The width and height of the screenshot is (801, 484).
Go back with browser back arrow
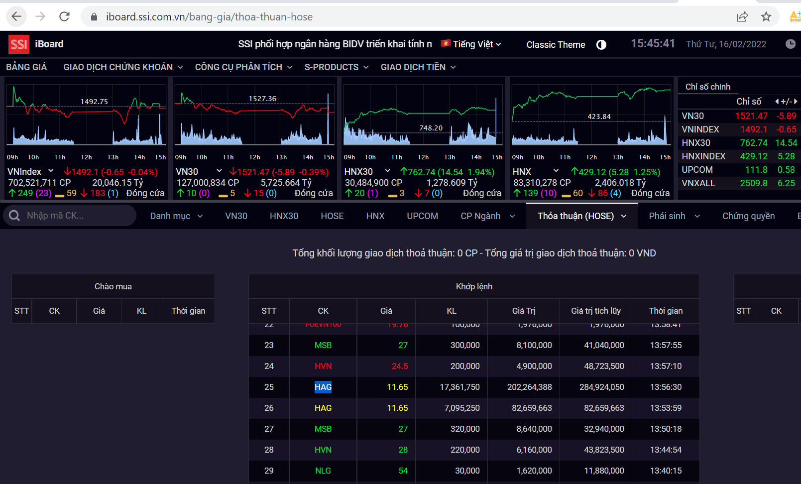coord(16,16)
